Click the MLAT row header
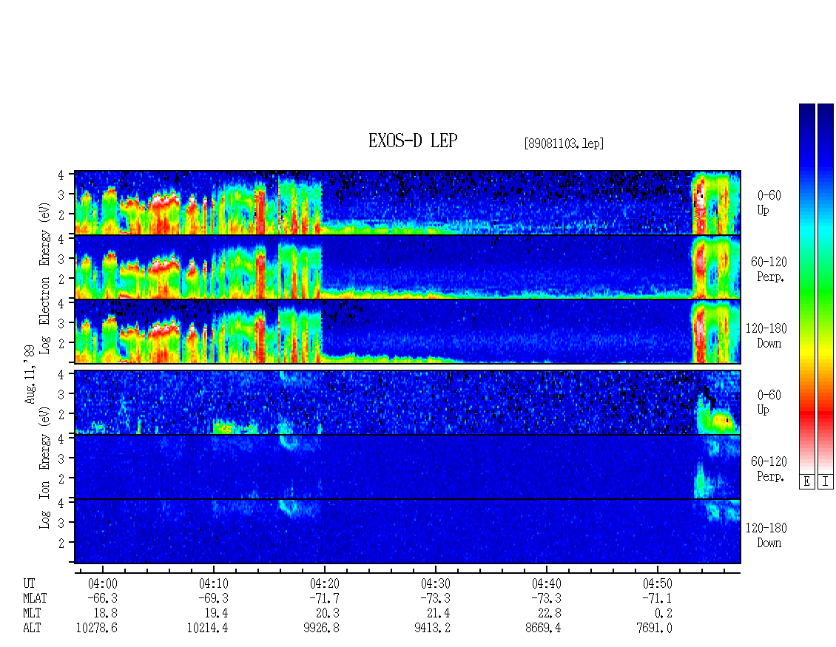 pyautogui.click(x=35, y=598)
